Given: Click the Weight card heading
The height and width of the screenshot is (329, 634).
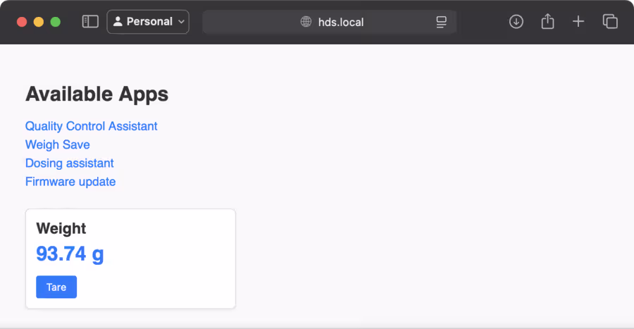Looking at the screenshot, I should coord(61,228).
